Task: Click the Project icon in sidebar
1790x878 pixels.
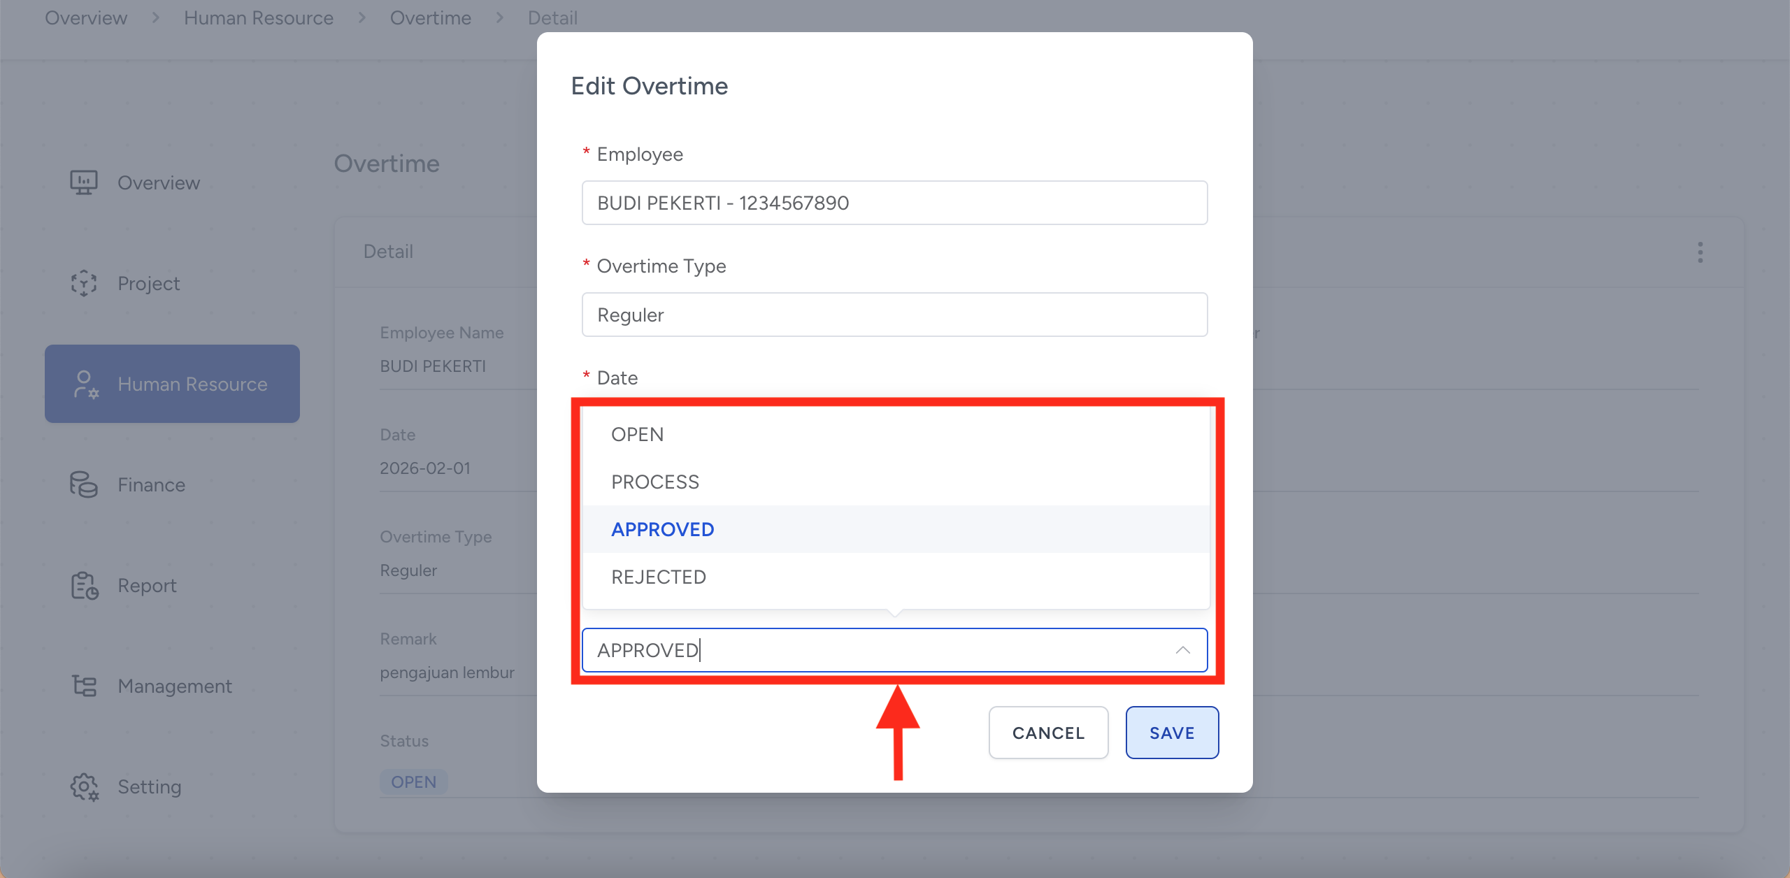Action: (84, 283)
